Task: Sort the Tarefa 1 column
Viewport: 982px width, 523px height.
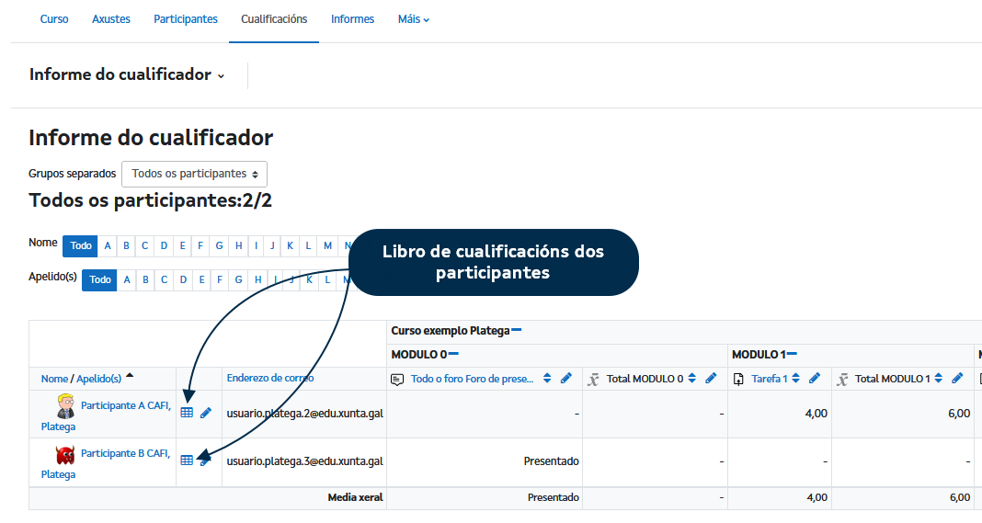Action: tap(796, 379)
